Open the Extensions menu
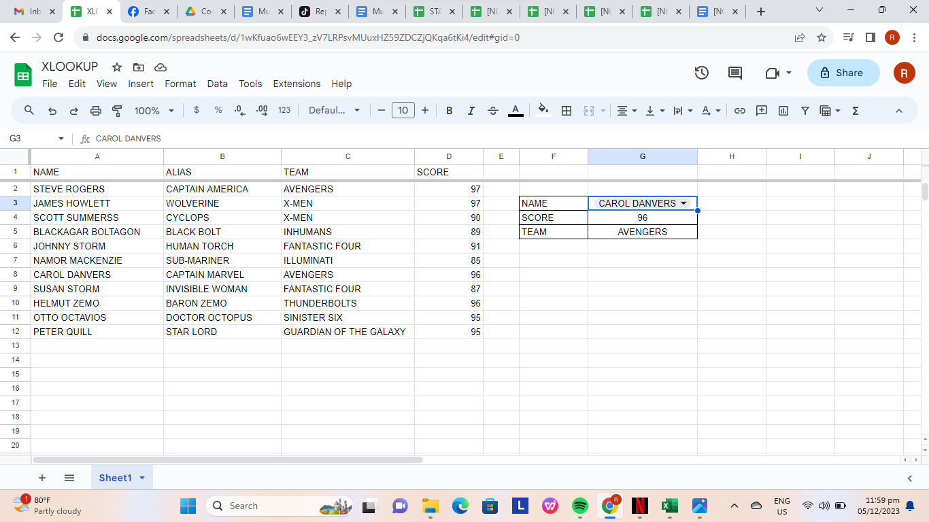929x522 pixels. [297, 84]
